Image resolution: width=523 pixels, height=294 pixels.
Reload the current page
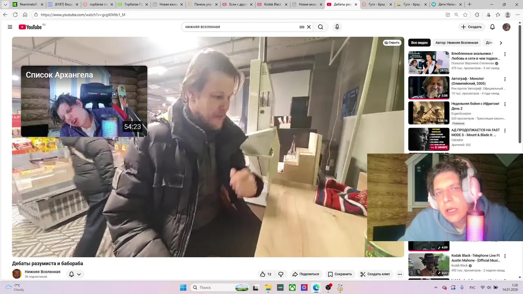point(15,14)
